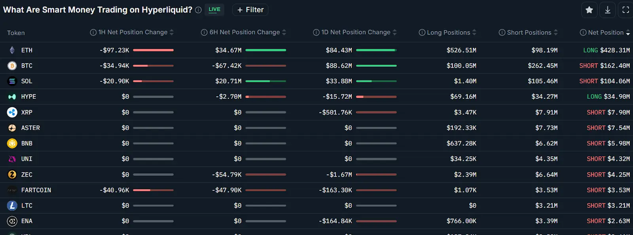Click the XRP token icon
The image size is (633, 235).
tap(12, 112)
